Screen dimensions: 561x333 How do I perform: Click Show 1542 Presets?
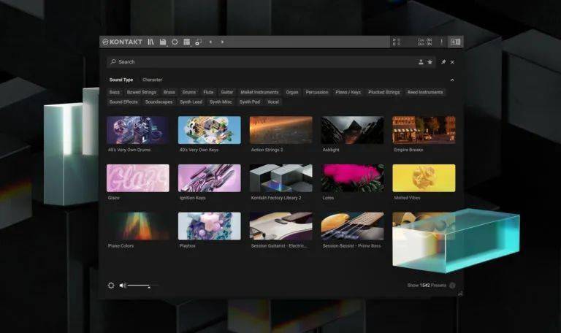click(427, 286)
